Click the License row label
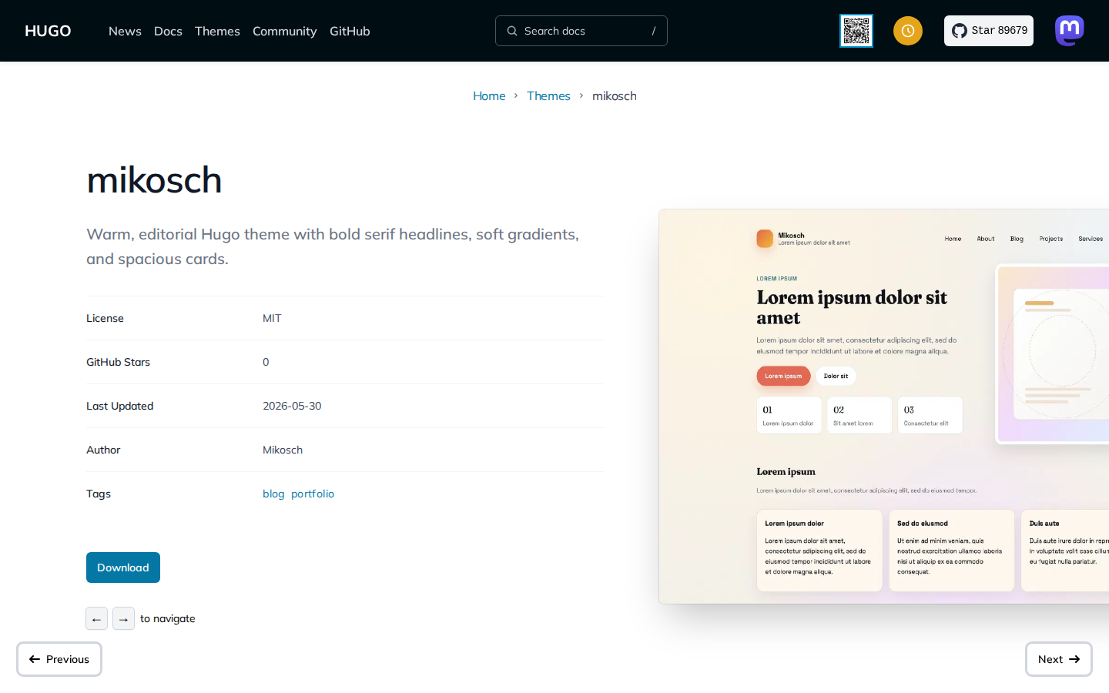The height and width of the screenshot is (693, 1109). pos(105,318)
